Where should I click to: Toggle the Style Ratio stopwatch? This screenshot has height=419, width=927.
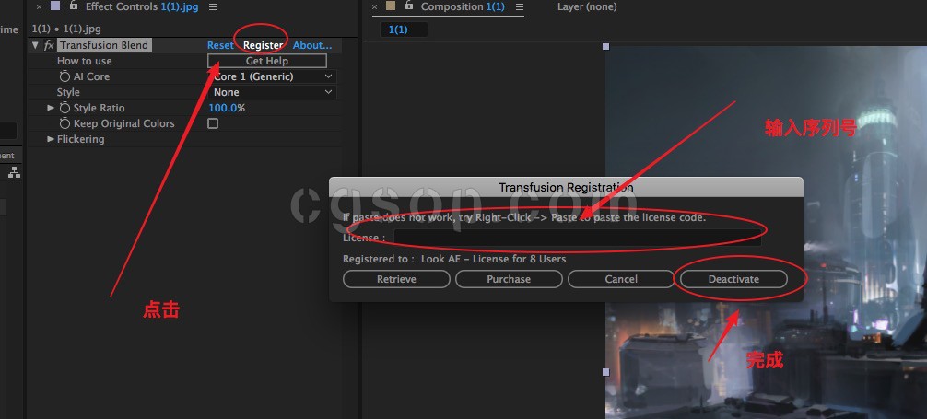tap(65, 108)
